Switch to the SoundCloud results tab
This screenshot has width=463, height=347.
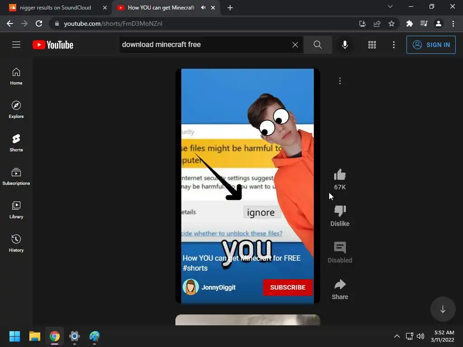point(55,8)
